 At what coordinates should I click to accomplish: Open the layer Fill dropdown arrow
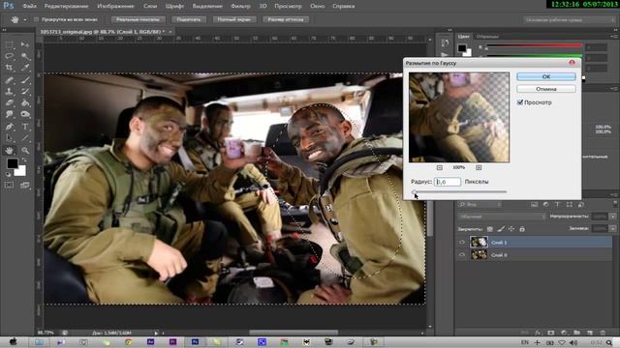pos(612,229)
